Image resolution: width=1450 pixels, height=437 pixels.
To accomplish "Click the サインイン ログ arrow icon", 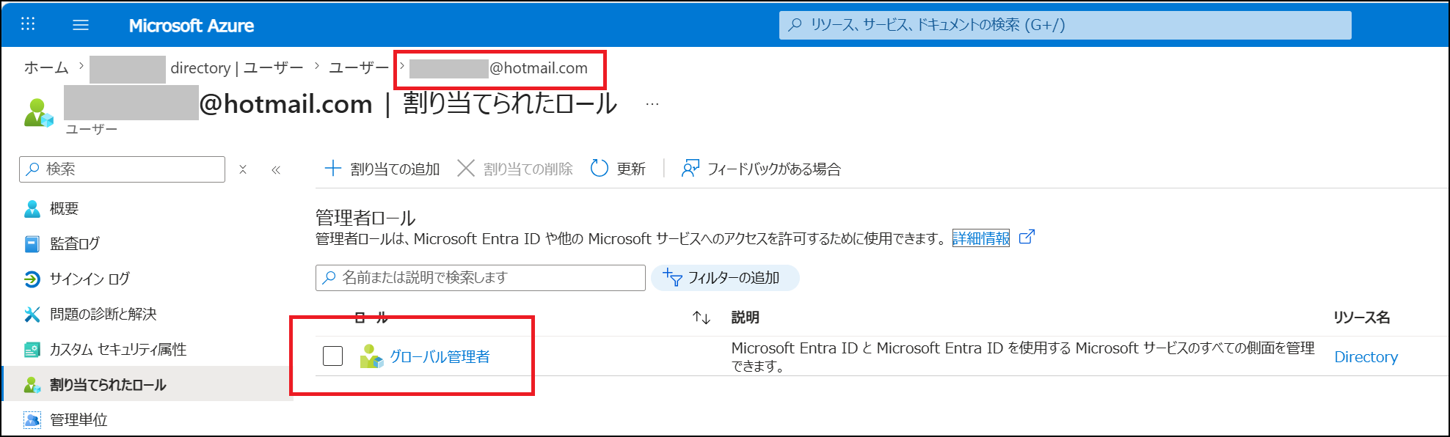I will coord(32,279).
